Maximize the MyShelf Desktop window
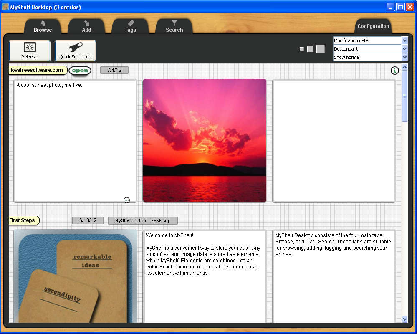 click(400, 7)
